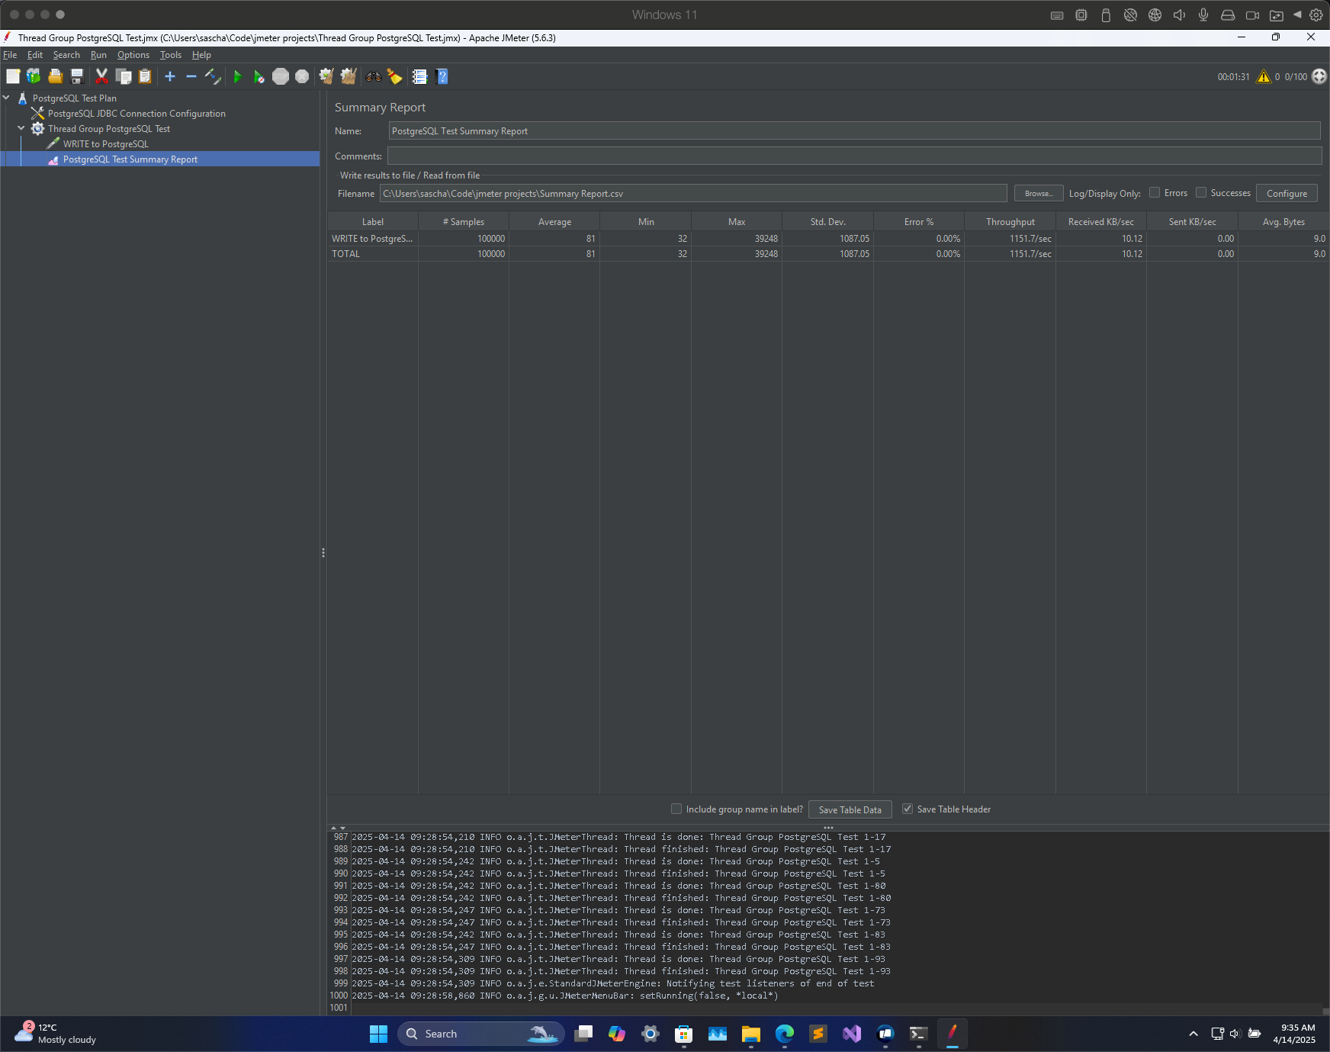Click the Throughput column header
Viewport: 1330px width, 1052px height.
[x=1010, y=222]
